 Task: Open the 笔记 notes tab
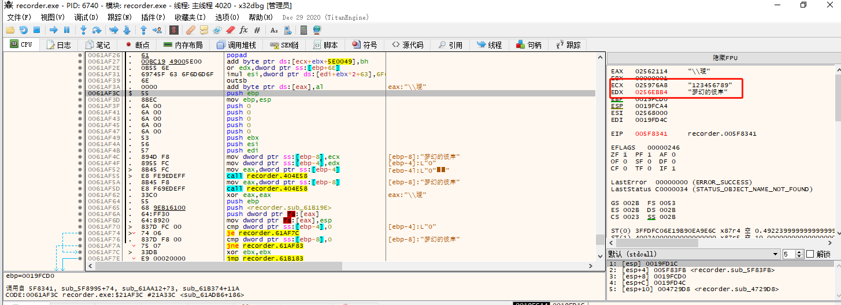98,44
